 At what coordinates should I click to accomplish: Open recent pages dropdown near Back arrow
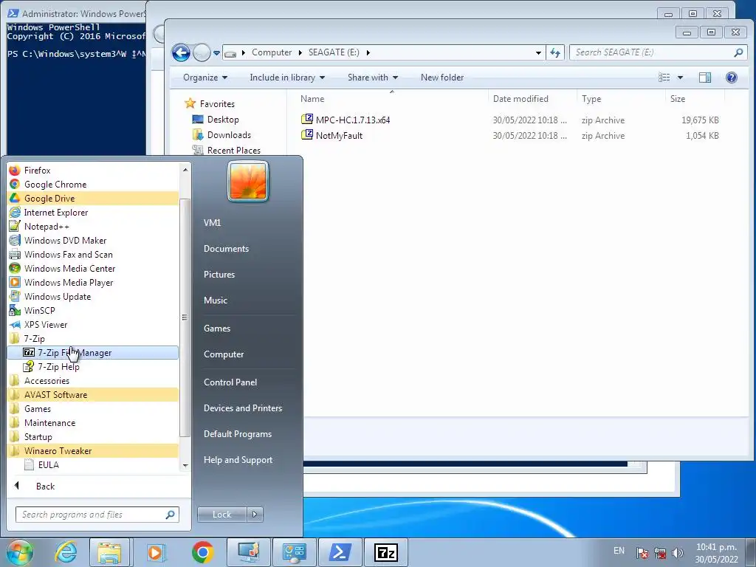pos(216,53)
